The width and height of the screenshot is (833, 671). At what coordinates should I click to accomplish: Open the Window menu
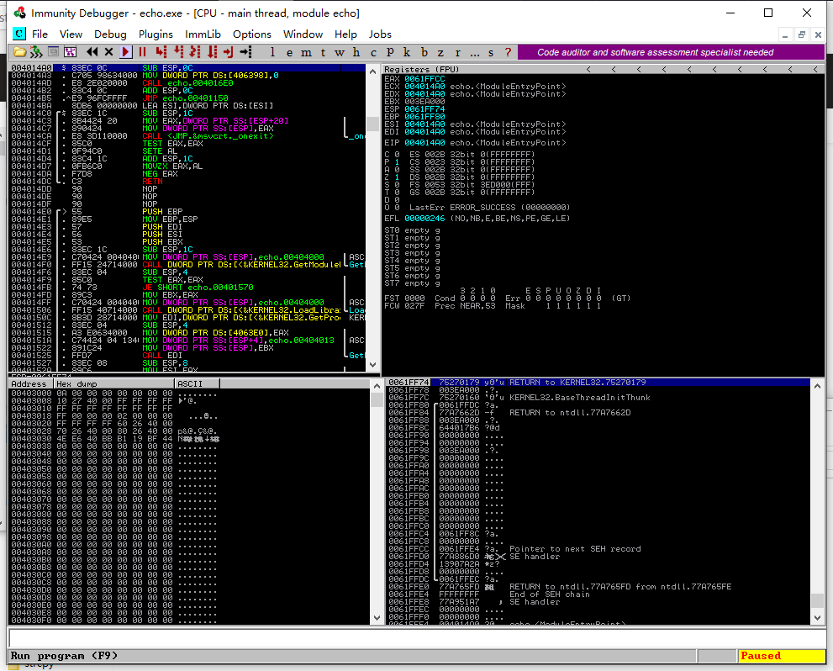click(303, 34)
